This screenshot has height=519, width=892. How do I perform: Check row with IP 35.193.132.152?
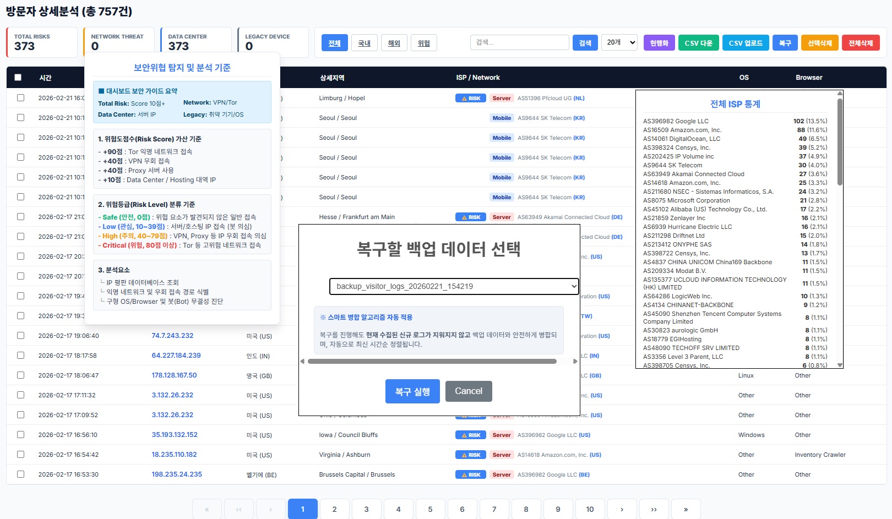21,435
